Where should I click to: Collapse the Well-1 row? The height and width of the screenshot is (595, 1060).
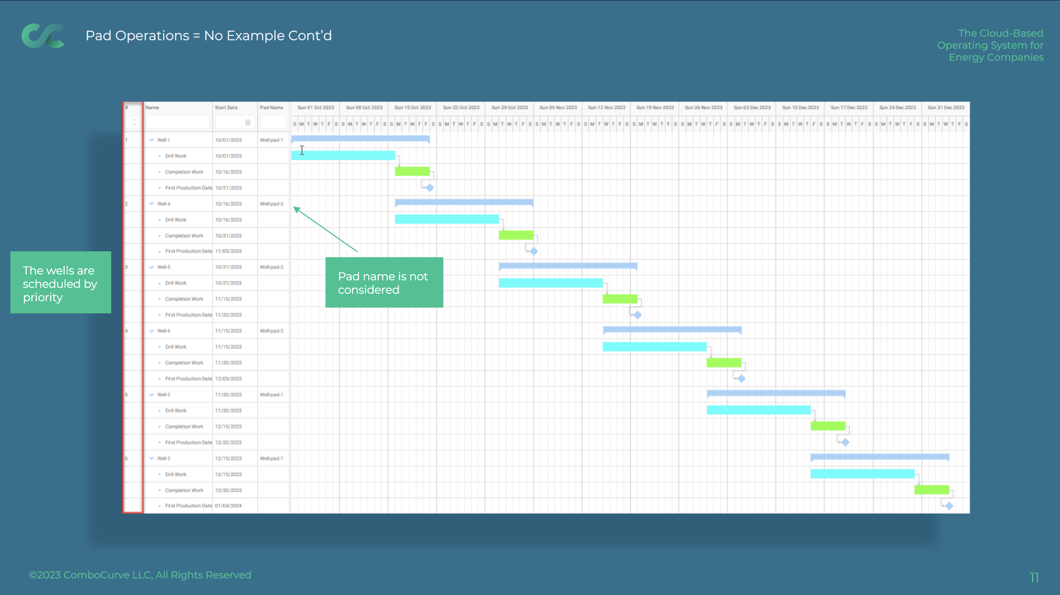151,140
